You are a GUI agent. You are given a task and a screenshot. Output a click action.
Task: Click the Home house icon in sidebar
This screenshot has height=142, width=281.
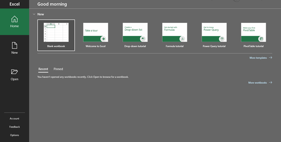(14, 19)
